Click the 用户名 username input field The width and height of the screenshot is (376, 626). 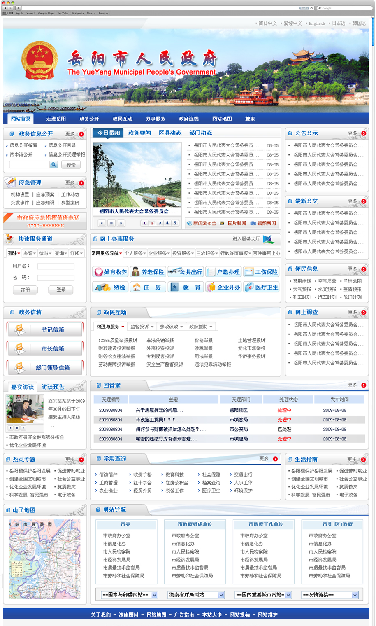click(x=56, y=266)
